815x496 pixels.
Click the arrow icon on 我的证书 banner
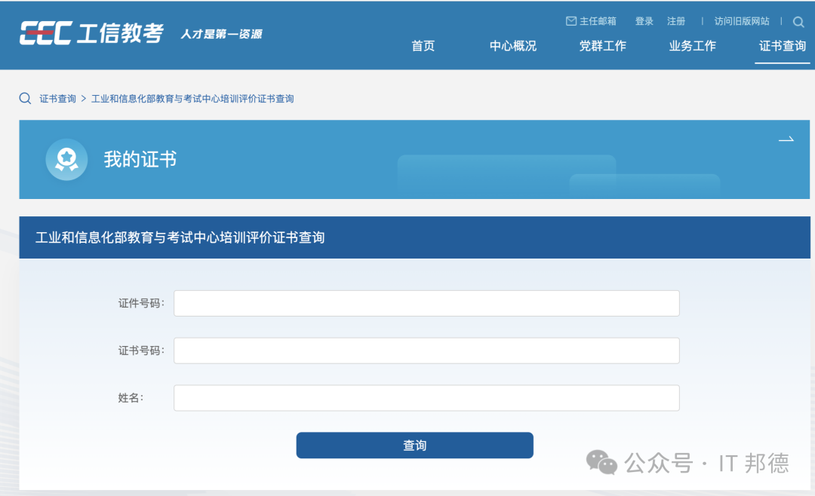[x=786, y=139]
